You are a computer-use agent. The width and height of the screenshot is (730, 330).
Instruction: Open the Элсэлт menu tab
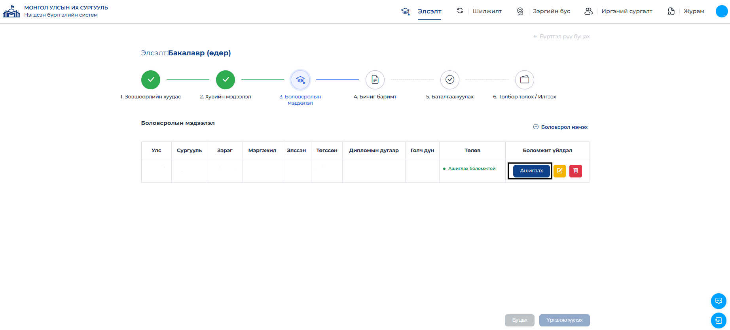(429, 11)
